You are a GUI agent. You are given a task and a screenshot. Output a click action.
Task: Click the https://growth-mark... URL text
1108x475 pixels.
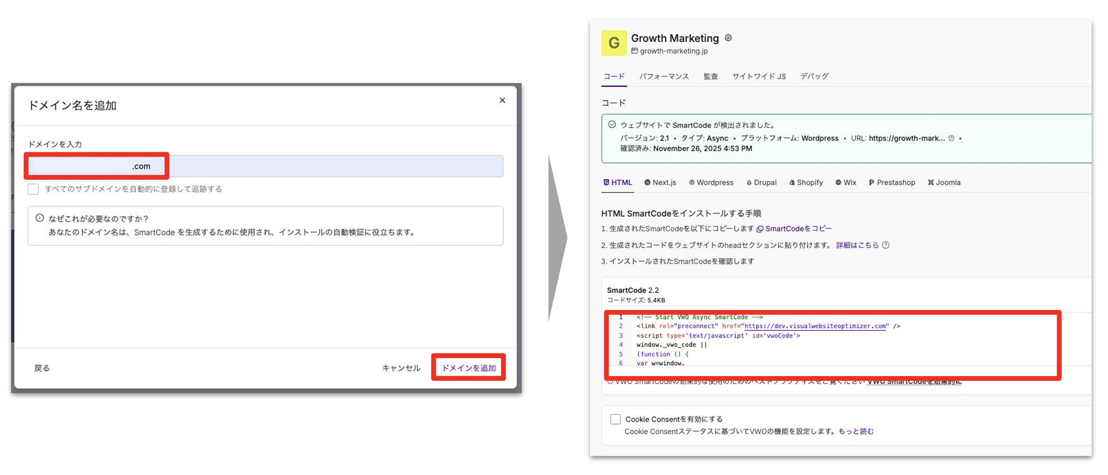pos(907,138)
